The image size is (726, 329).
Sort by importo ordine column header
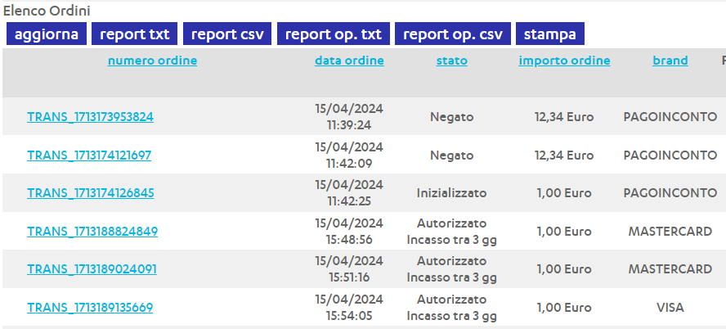tap(564, 61)
